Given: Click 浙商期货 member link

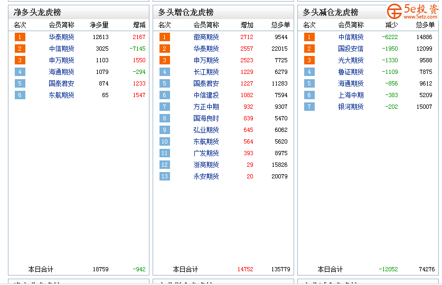Looking at the screenshot, I should click(x=206, y=165).
